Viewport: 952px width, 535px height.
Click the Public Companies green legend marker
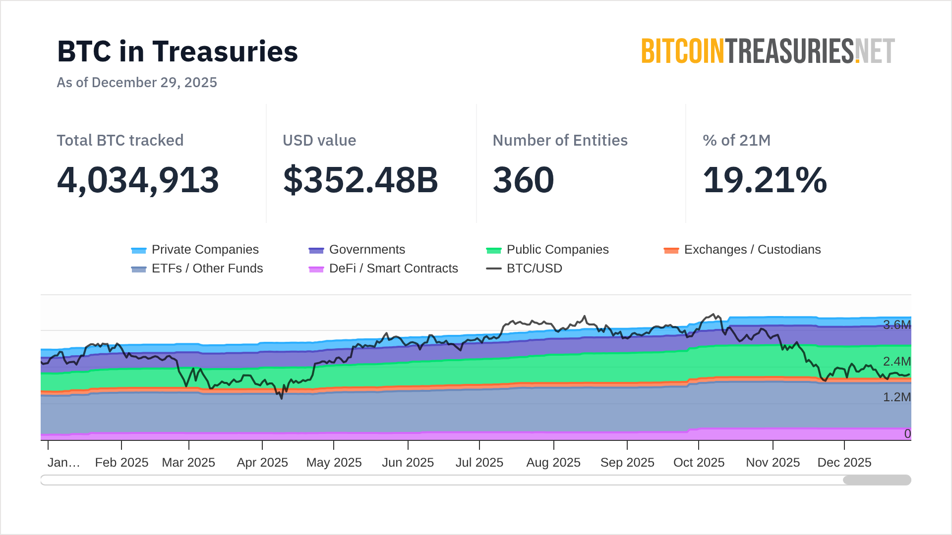click(493, 250)
